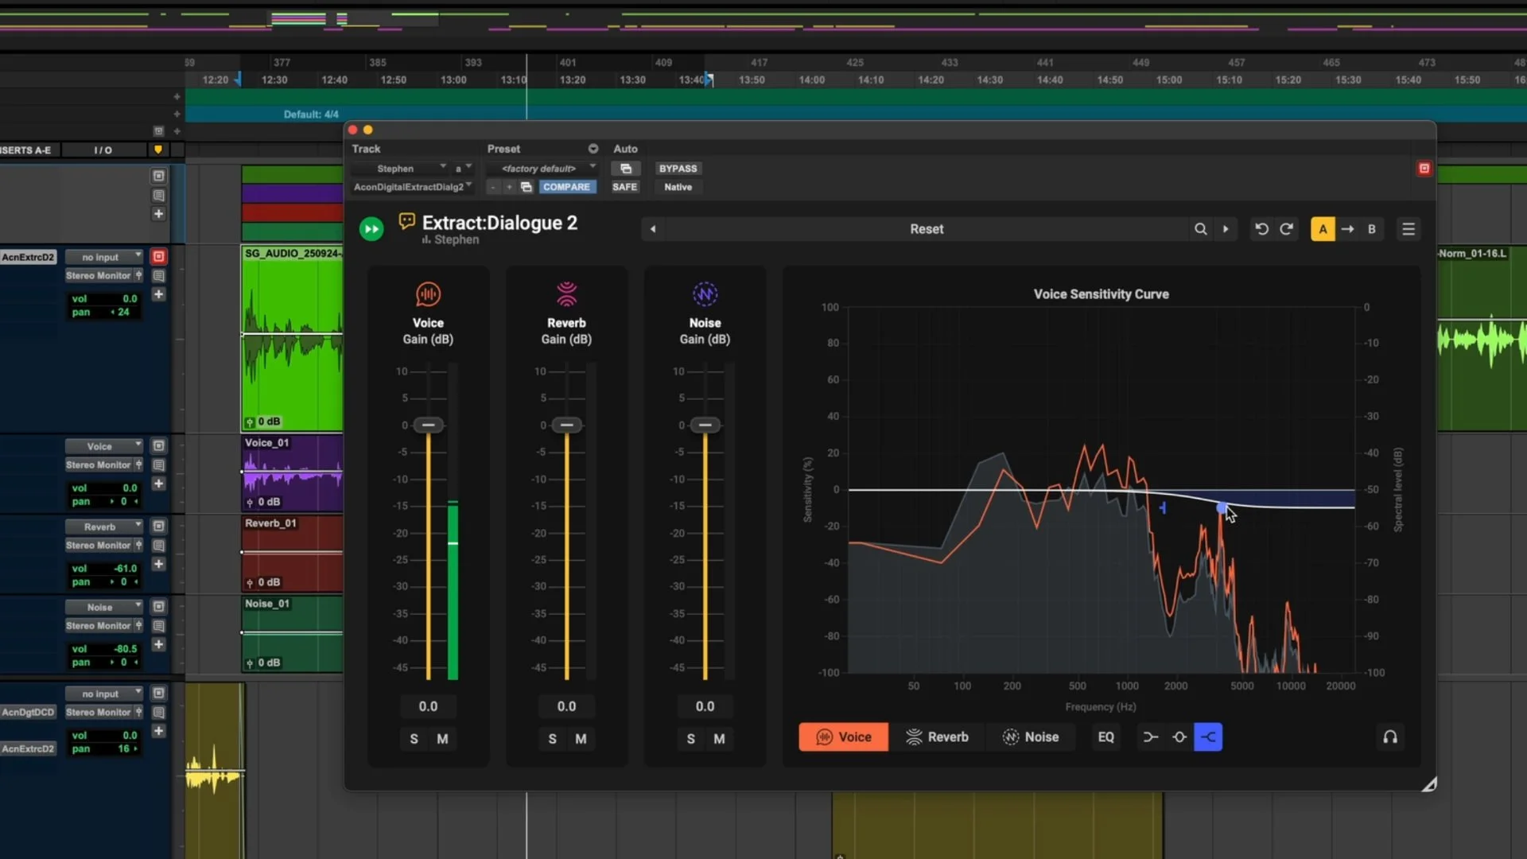Click the redo arrow icon
The image size is (1527, 859).
pyautogui.click(x=1286, y=229)
